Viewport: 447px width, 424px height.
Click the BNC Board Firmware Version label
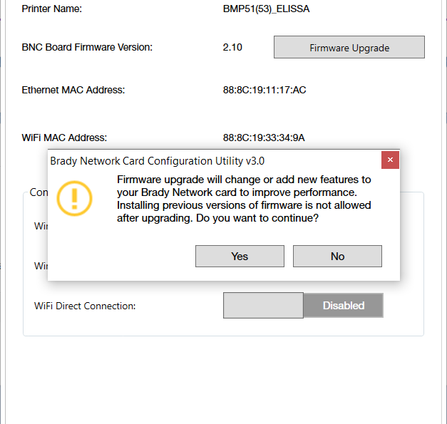(x=87, y=48)
